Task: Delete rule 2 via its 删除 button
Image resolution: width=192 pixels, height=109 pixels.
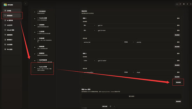Action: click(x=178, y=54)
